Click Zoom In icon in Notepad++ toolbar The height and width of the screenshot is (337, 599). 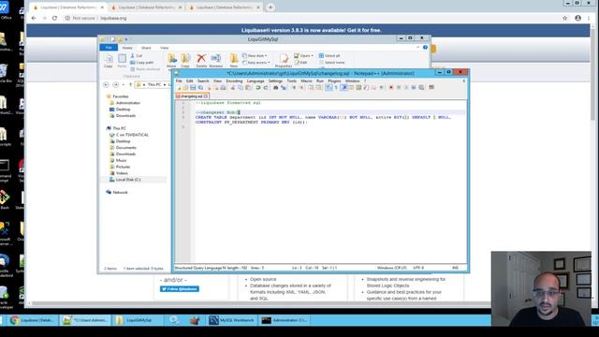coord(294,87)
